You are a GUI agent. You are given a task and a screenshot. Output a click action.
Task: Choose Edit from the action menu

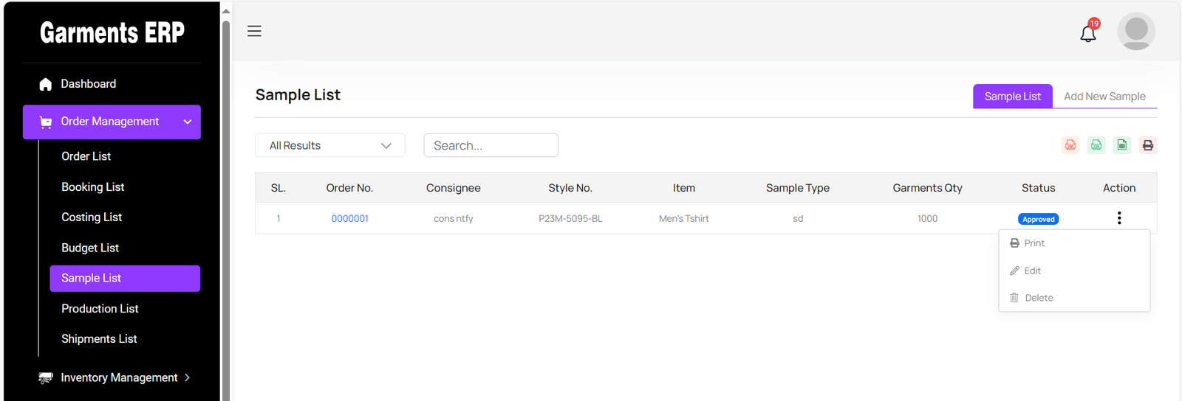tap(1032, 271)
